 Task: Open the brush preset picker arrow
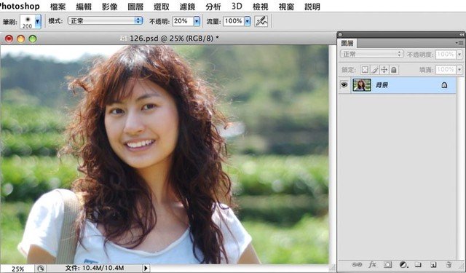(38, 21)
